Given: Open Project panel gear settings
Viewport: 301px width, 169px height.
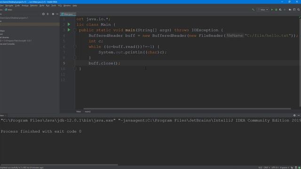Looking at the screenshot, I should 53,14.
